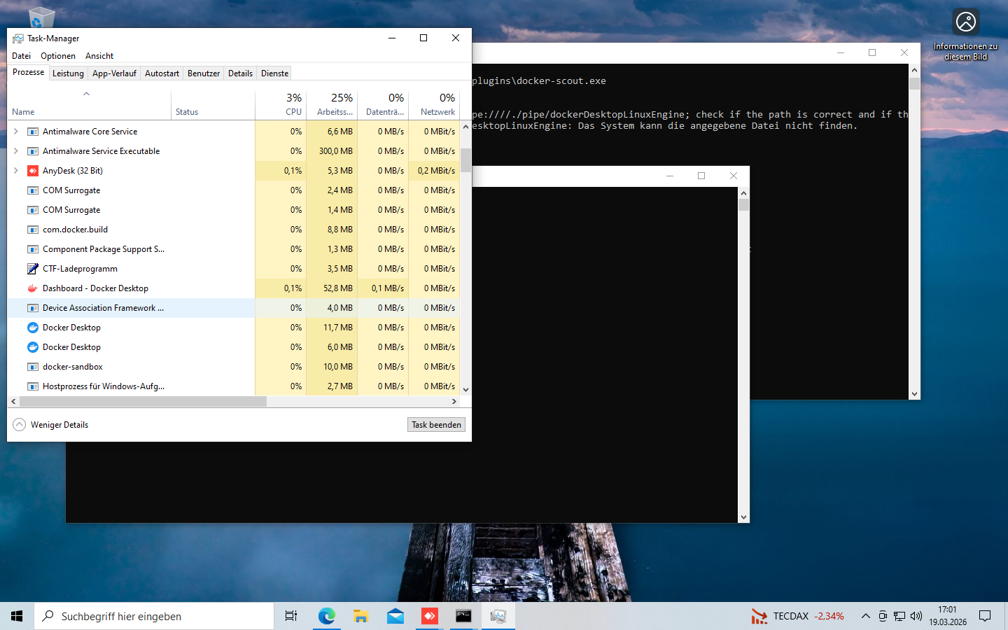The width and height of the screenshot is (1008, 630).
Task: Click the Antimalware Core Service process icon
Action: tap(32, 132)
